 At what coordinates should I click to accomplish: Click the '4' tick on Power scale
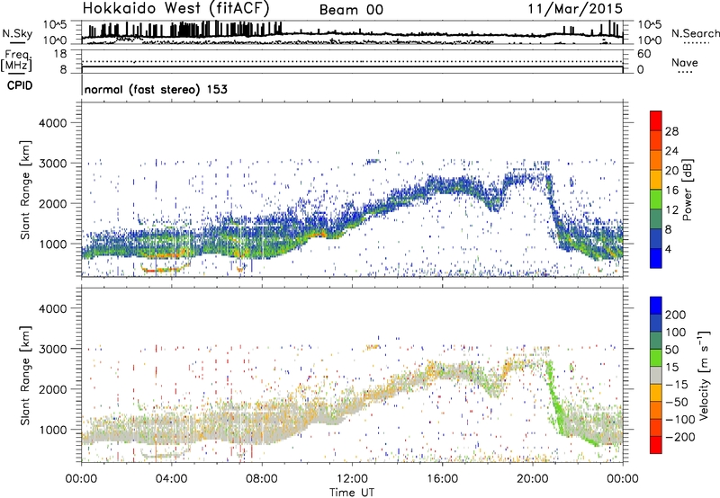(669, 250)
